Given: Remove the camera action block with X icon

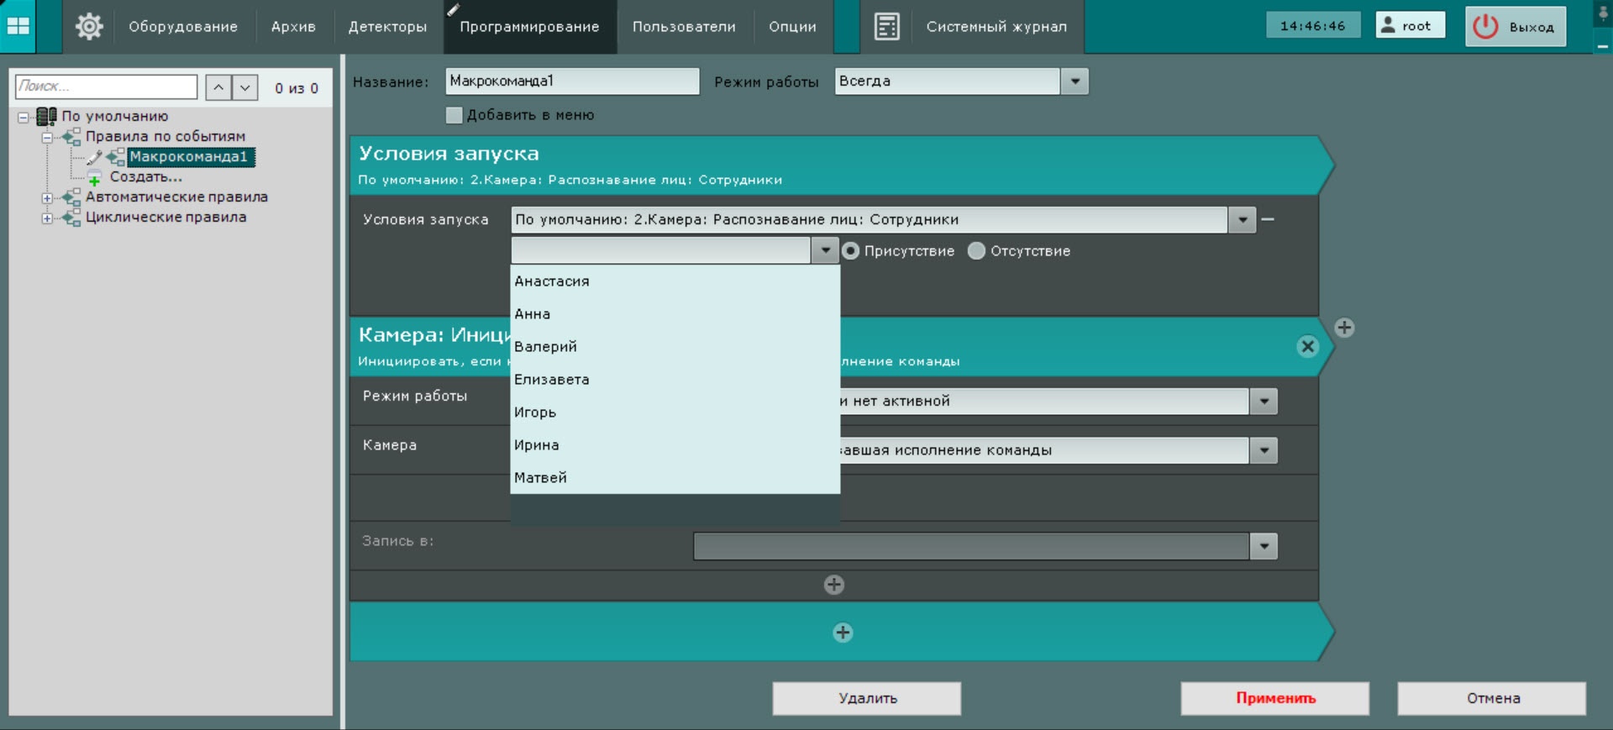Looking at the screenshot, I should pyautogui.click(x=1307, y=346).
